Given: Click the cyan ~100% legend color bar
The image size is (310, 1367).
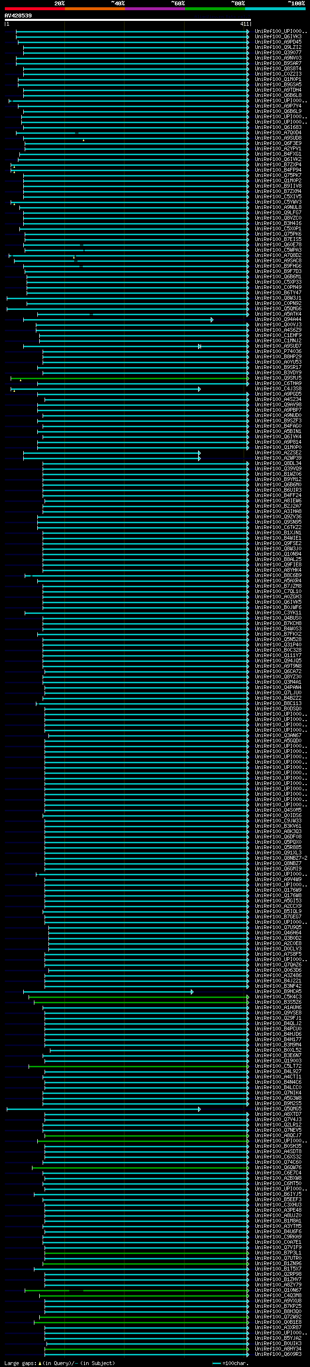Looking at the screenshot, I should click(275, 9).
